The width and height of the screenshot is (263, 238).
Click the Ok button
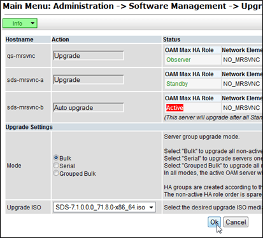click(214, 222)
